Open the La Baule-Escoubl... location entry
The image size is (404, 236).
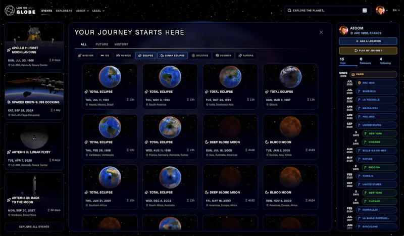point(376,218)
